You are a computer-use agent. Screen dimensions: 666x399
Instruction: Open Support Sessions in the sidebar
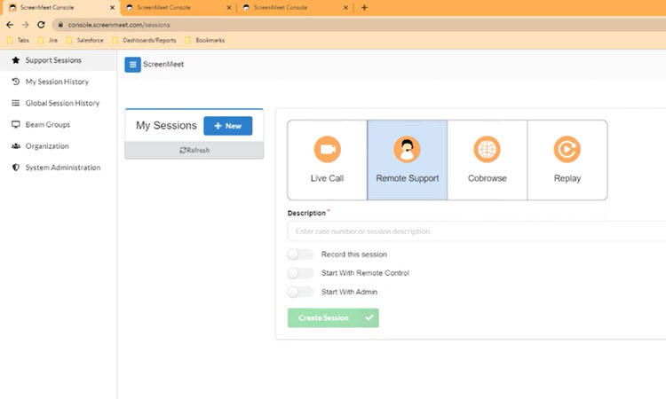(59, 60)
